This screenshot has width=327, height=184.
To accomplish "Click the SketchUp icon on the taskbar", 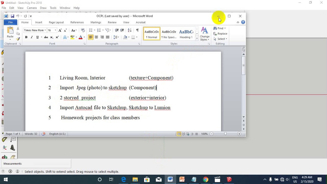I will [229, 179].
